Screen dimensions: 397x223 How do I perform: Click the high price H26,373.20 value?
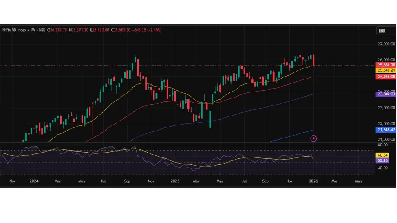[x=79, y=30]
